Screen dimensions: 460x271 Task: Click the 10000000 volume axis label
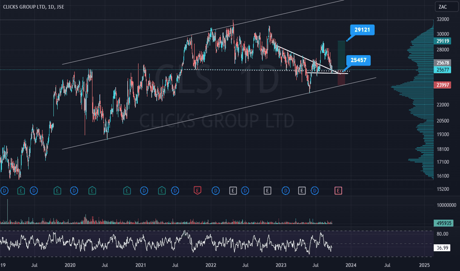click(446, 205)
